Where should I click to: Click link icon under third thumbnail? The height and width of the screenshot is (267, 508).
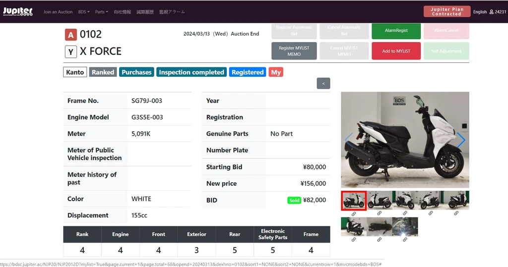(405, 214)
